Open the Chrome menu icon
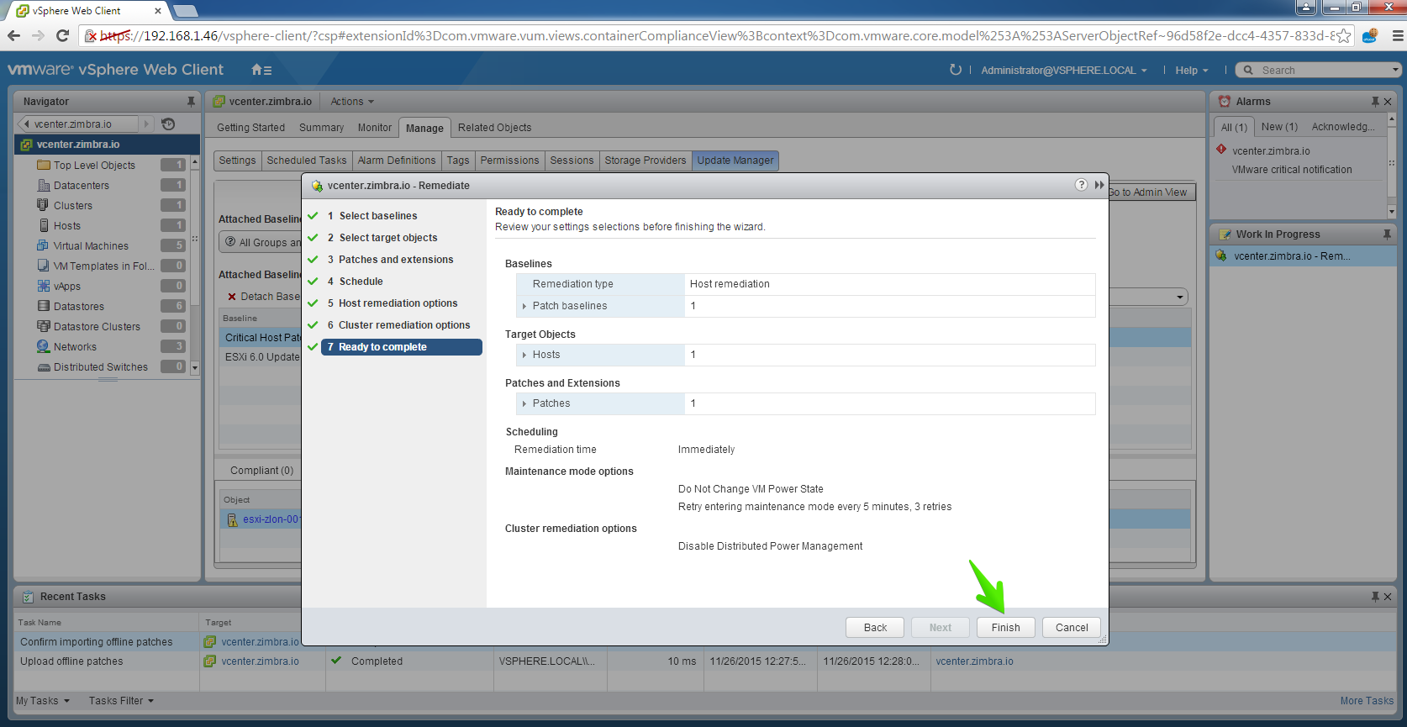The height and width of the screenshot is (727, 1407). (1398, 35)
